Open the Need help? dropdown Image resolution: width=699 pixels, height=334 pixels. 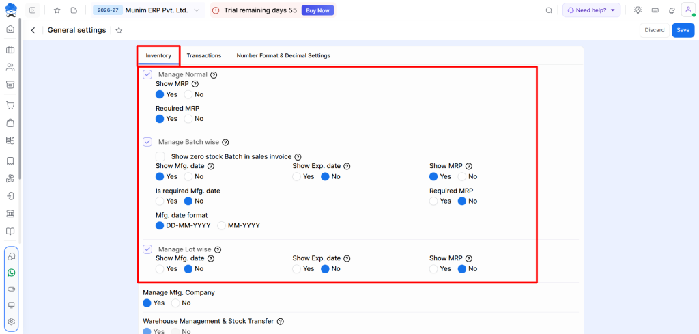(591, 10)
